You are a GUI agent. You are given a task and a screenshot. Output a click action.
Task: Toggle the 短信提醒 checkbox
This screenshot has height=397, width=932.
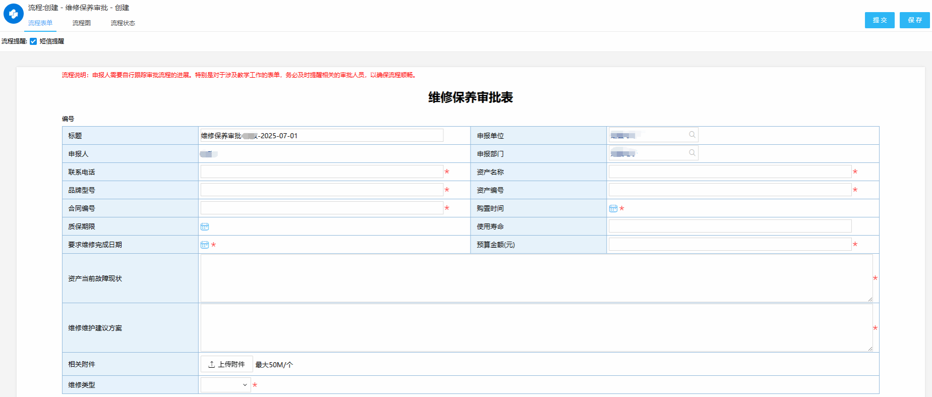[33, 41]
